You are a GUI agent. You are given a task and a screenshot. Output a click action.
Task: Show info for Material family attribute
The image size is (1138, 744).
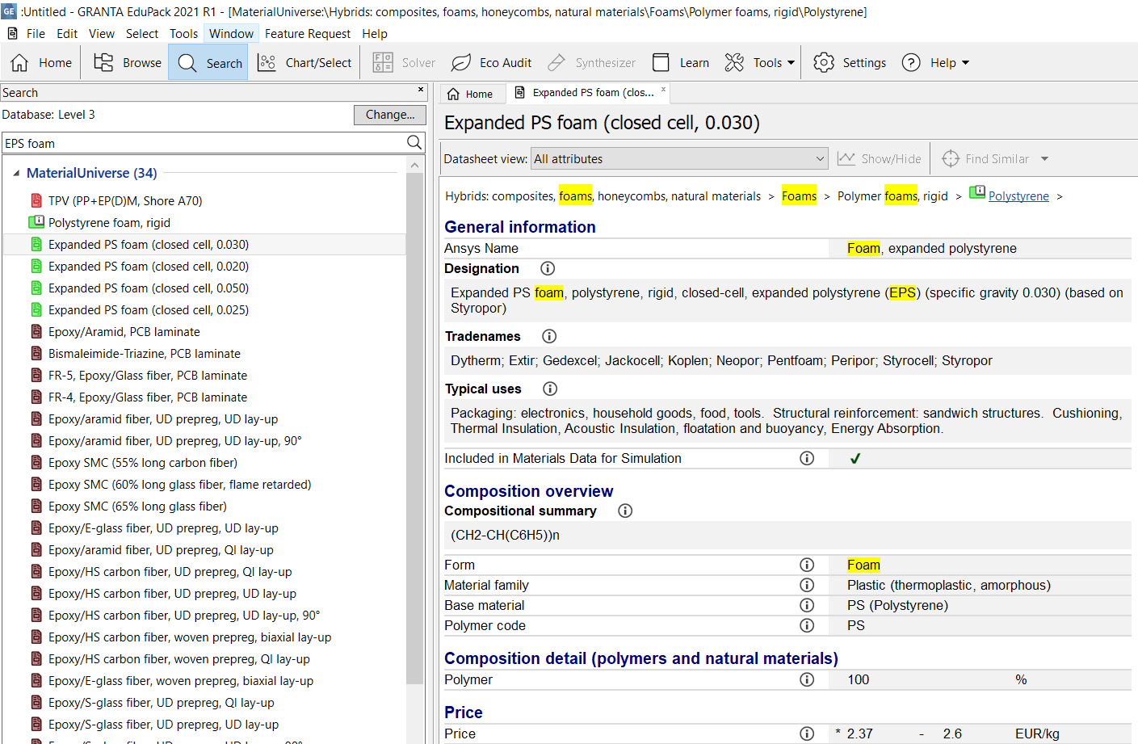coord(807,585)
